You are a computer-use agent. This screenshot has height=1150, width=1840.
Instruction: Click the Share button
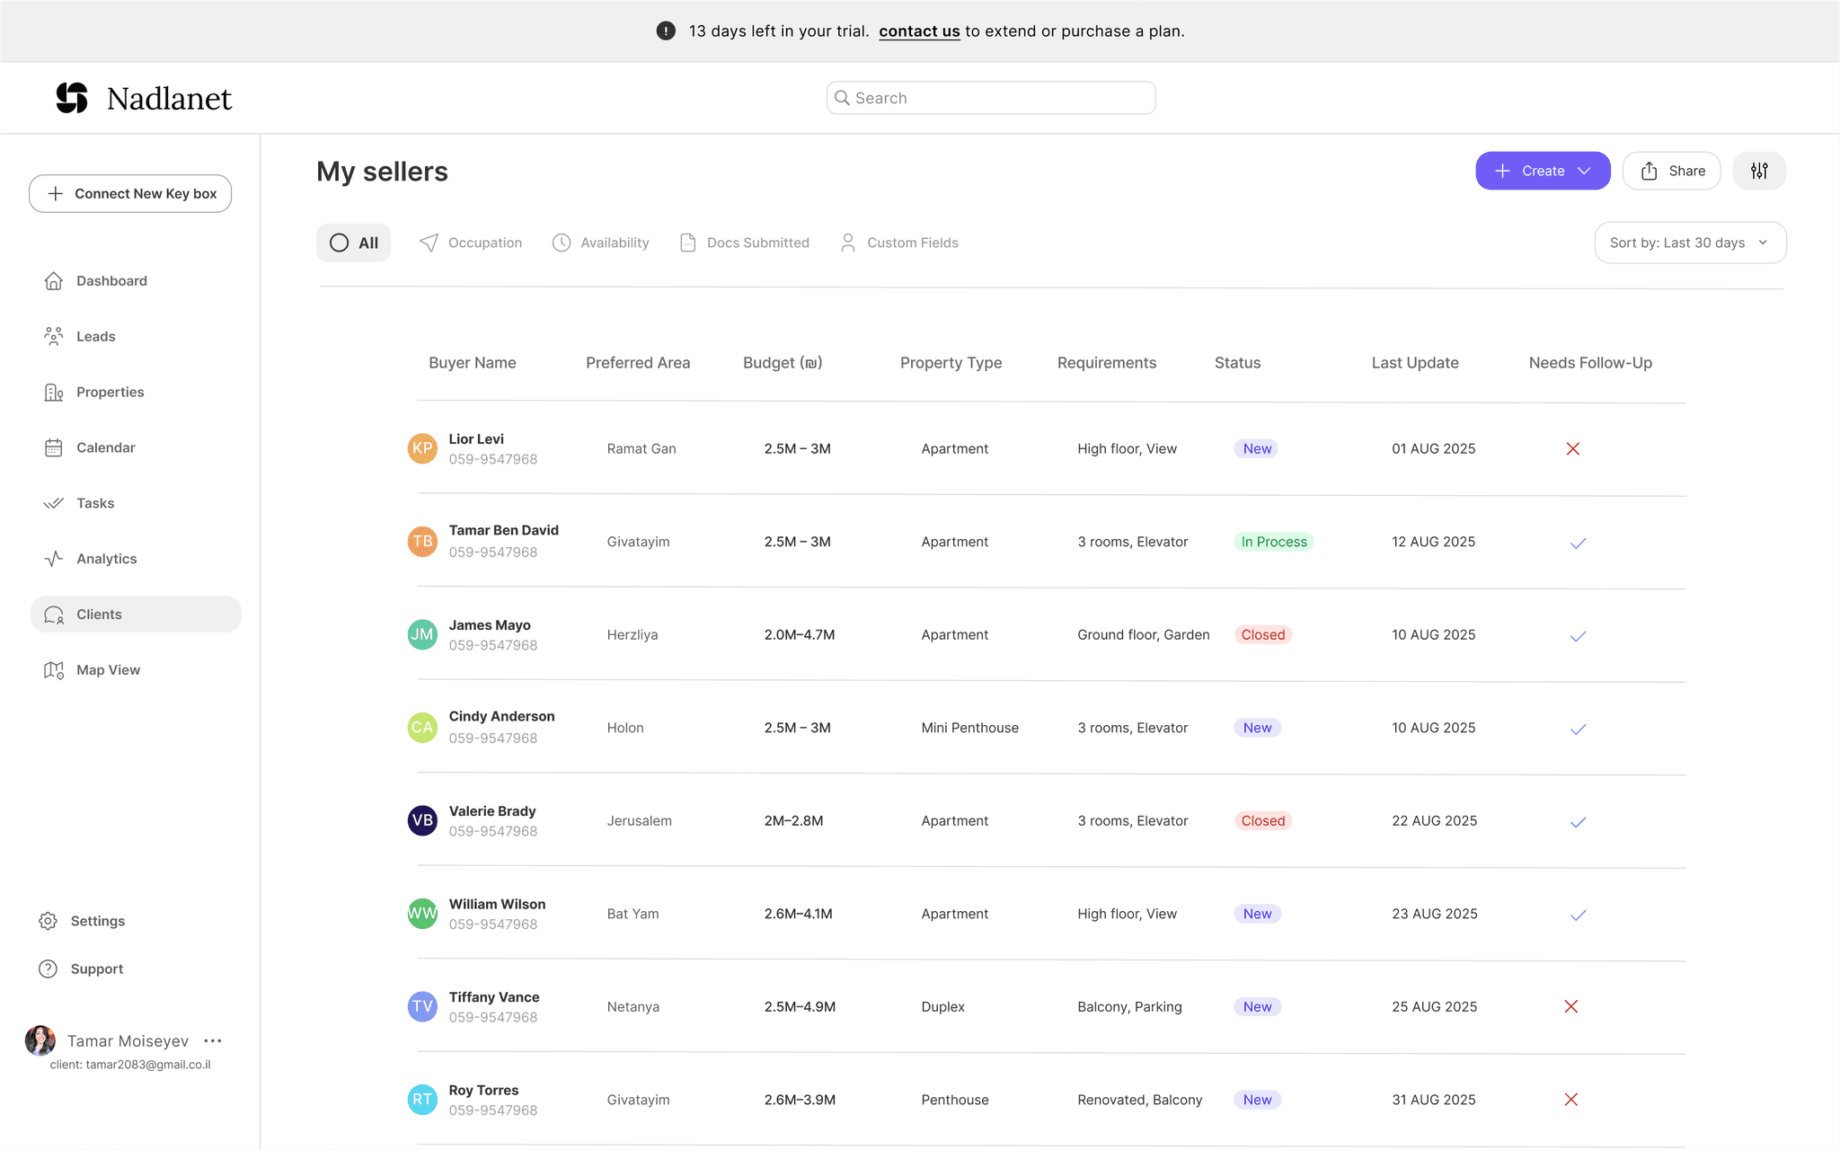[1672, 171]
